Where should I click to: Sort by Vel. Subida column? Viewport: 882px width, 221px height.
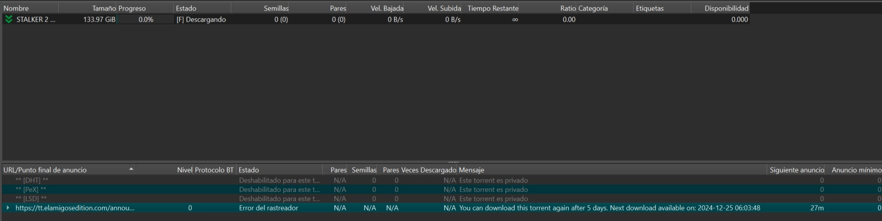(x=444, y=8)
